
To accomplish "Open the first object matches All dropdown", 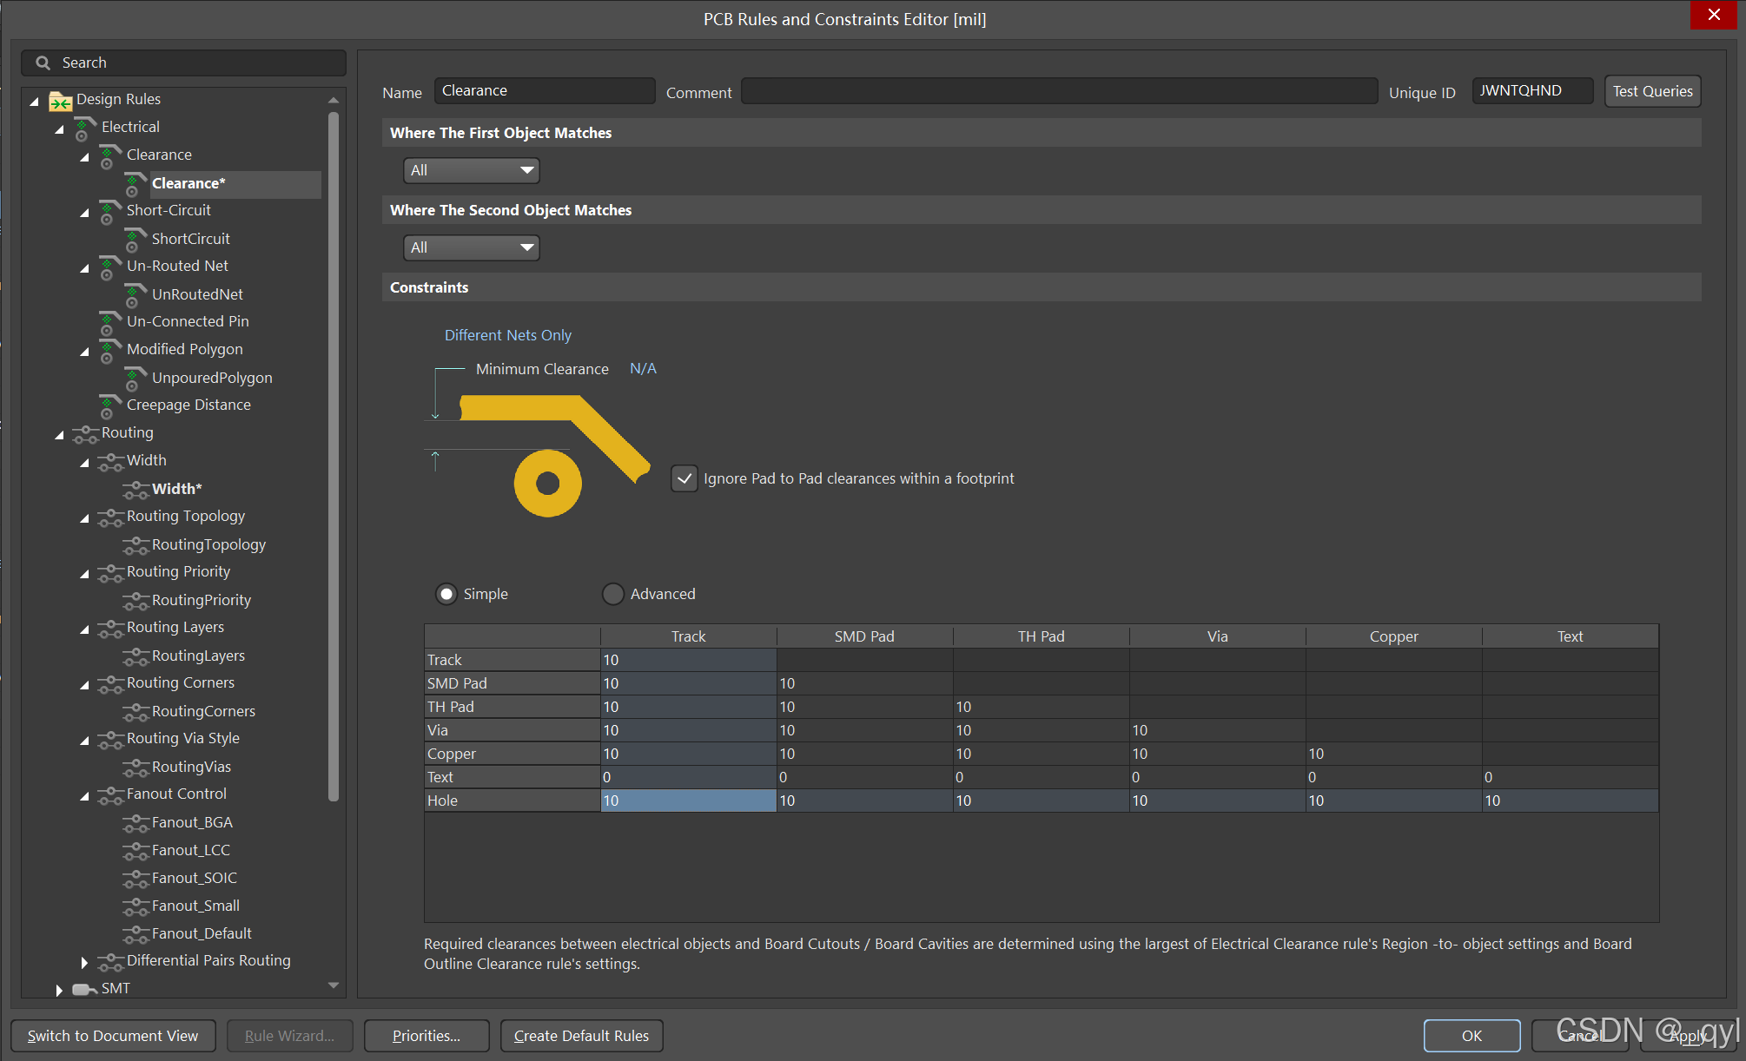I will click(x=472, y=170).
